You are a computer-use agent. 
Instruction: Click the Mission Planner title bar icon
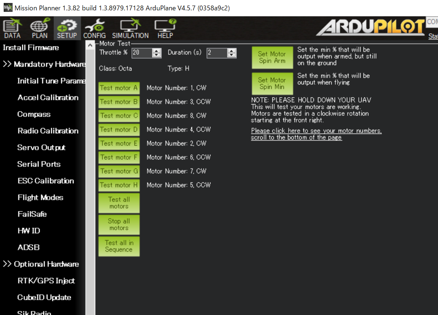[7, 7]
